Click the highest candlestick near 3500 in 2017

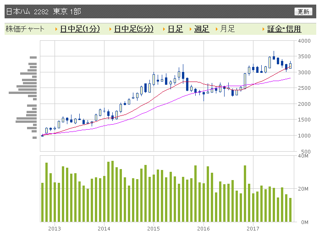click(274, 56)
